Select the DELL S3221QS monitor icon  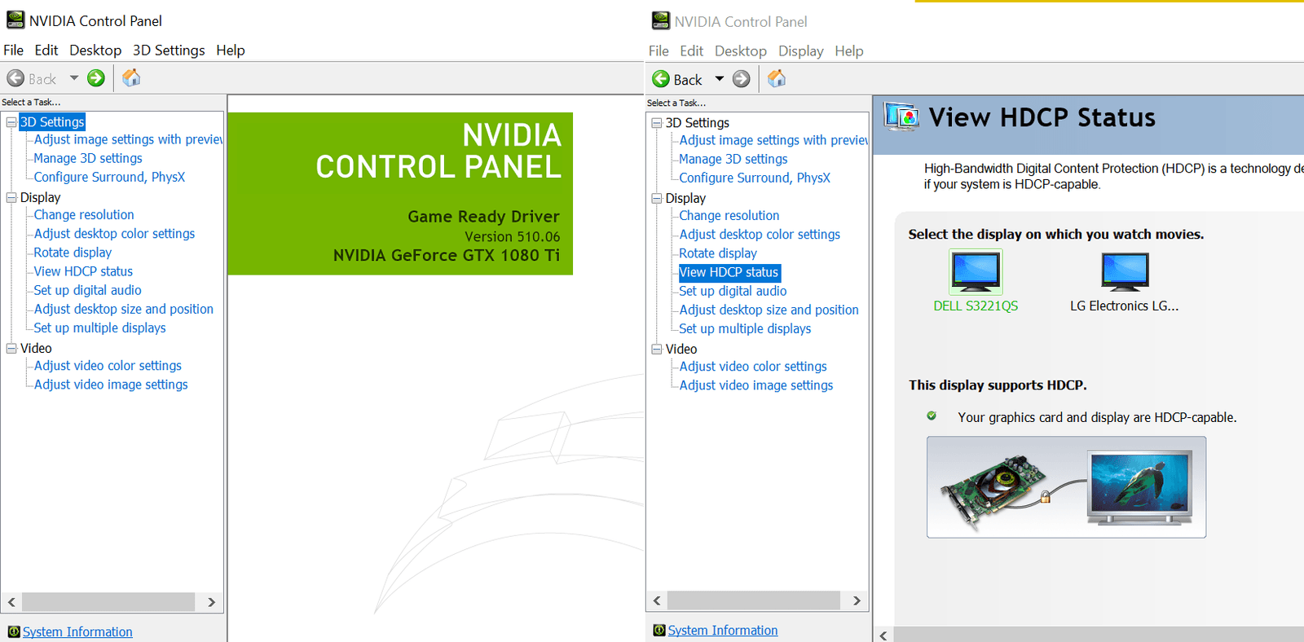point(976,272)
